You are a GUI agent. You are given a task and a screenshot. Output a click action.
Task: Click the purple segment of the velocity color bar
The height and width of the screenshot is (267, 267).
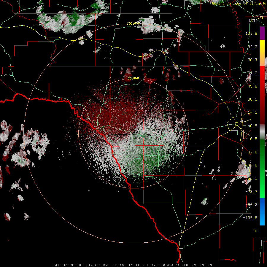pyautogui.click(x=262, y=33)
